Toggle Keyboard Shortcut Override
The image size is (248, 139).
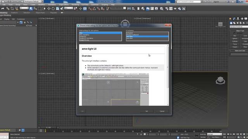(85, 8)
